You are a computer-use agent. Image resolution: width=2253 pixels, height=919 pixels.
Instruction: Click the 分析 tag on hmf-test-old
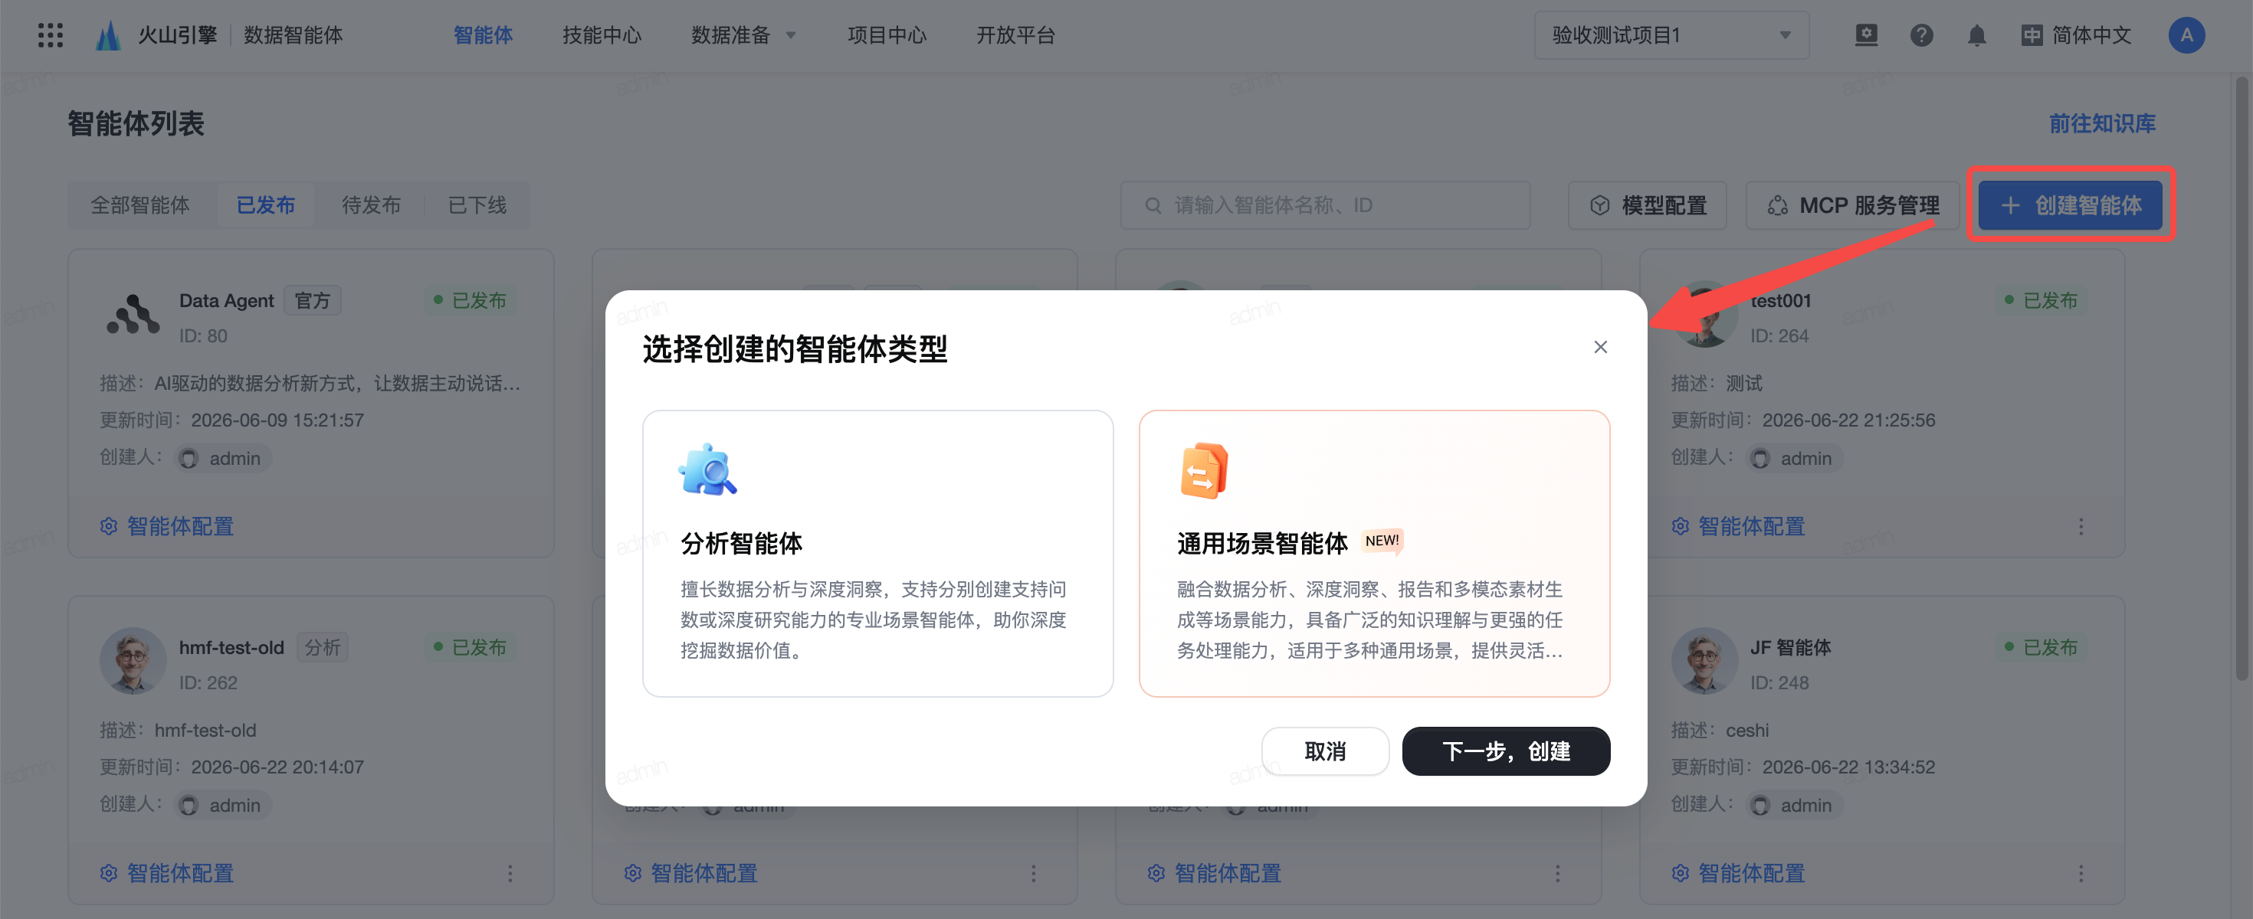point(322,647)
